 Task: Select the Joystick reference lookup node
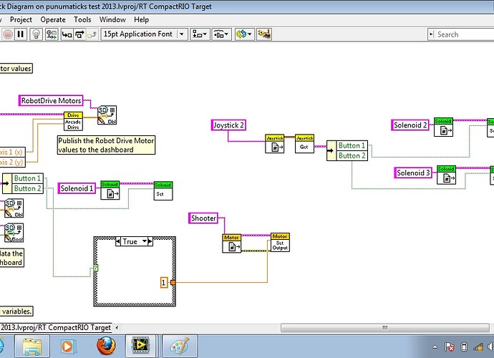tap(275, 144)
